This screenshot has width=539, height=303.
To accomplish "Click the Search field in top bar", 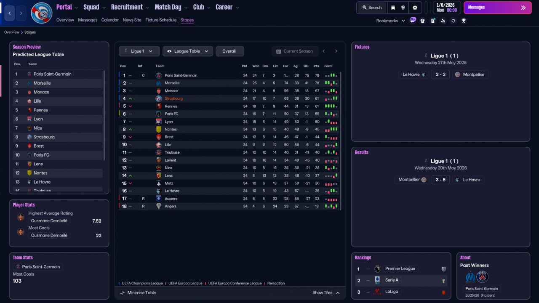I will click(372, 8).
